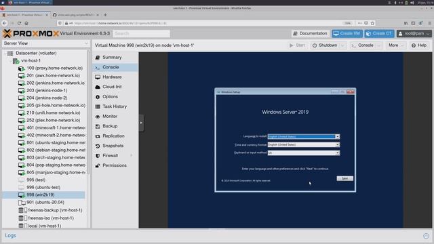Click the Firewall shield icon
This screenshot has height=244, width=434.
(98, 156)
